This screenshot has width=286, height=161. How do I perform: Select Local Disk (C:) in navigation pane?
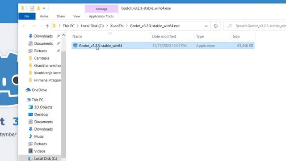coord(46,158)
